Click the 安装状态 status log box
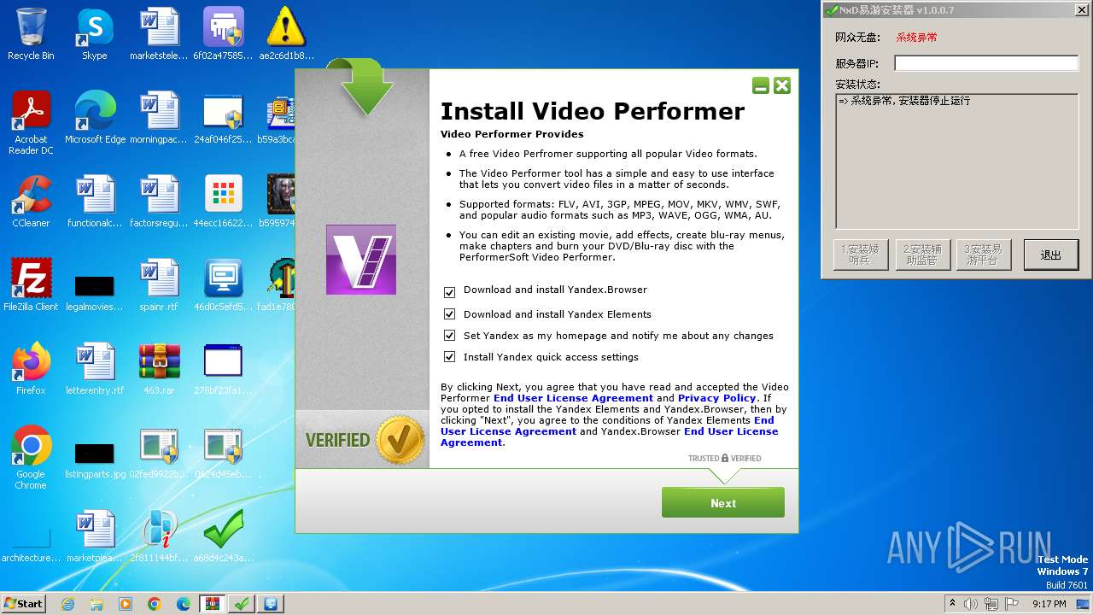 957,160
